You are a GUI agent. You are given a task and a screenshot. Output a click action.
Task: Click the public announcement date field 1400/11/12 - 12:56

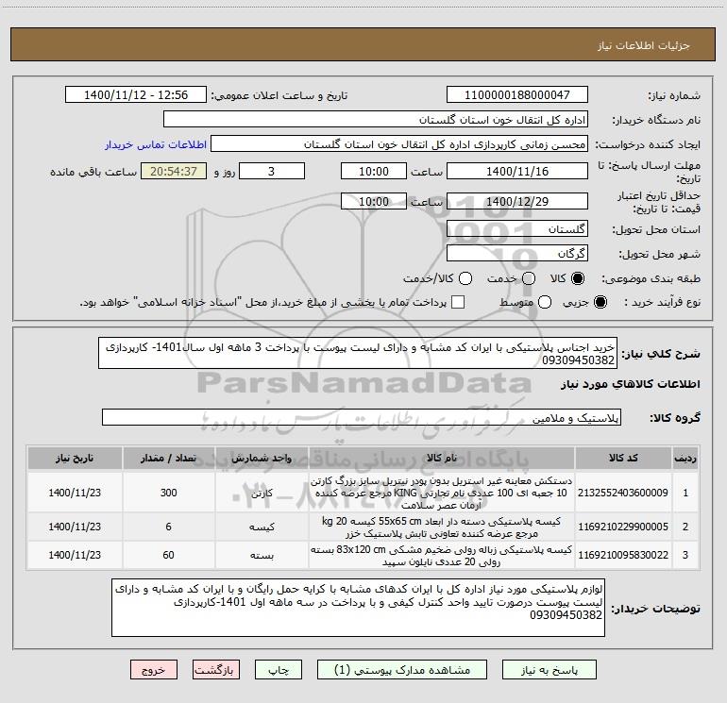[136, 94]
